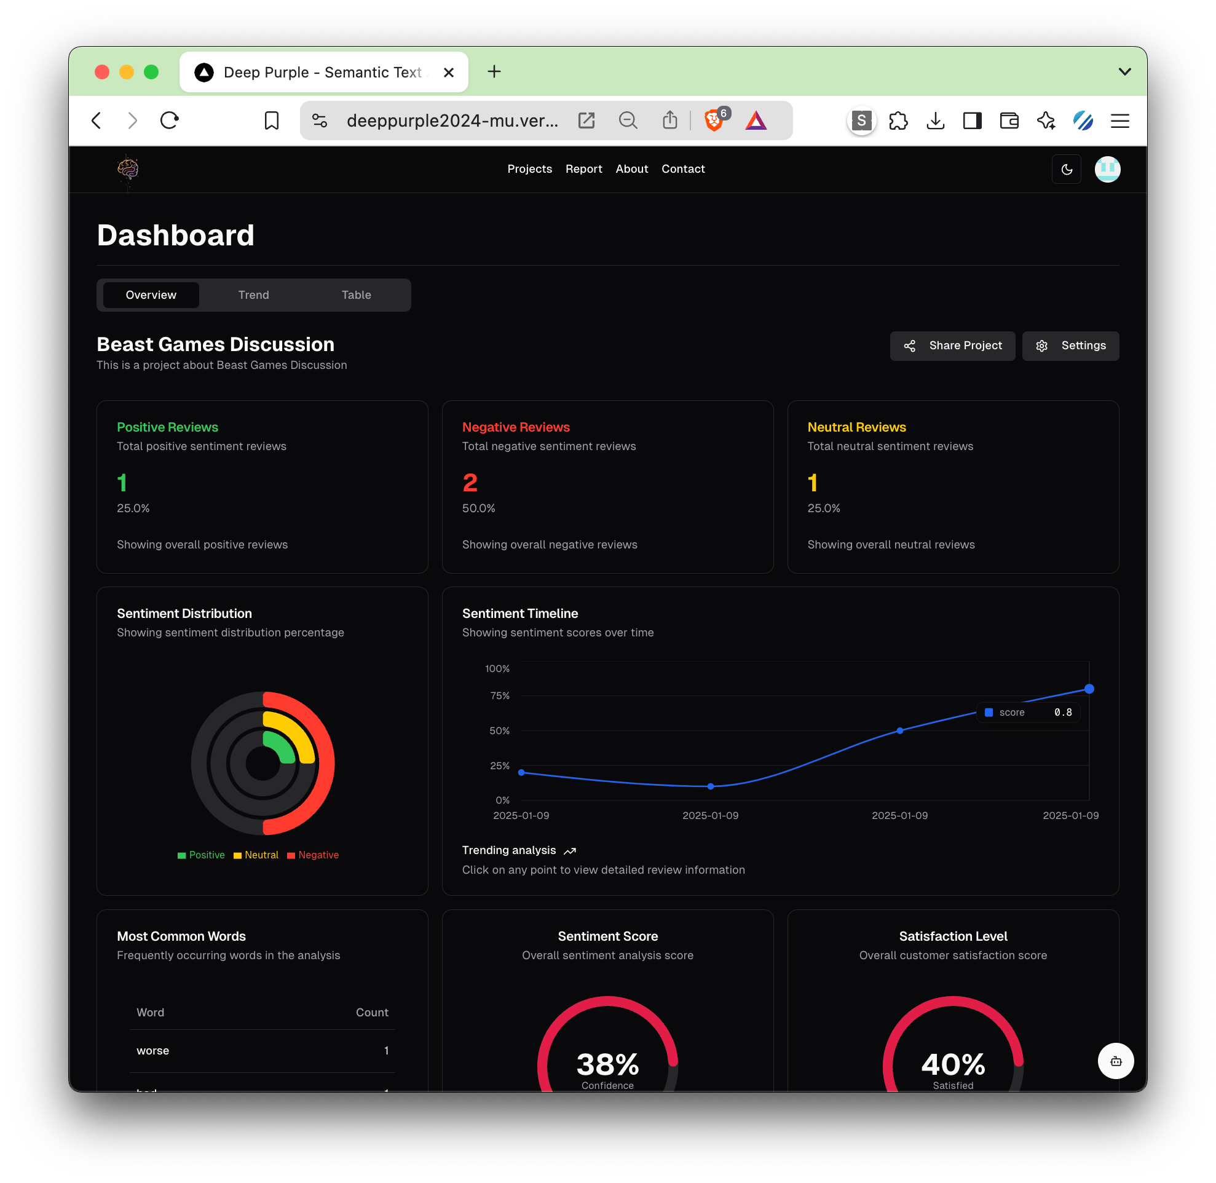This screenshot has width=1216, height=1183.
Task: Toggle dark mode with moon icon
Action: point(1066,169)
